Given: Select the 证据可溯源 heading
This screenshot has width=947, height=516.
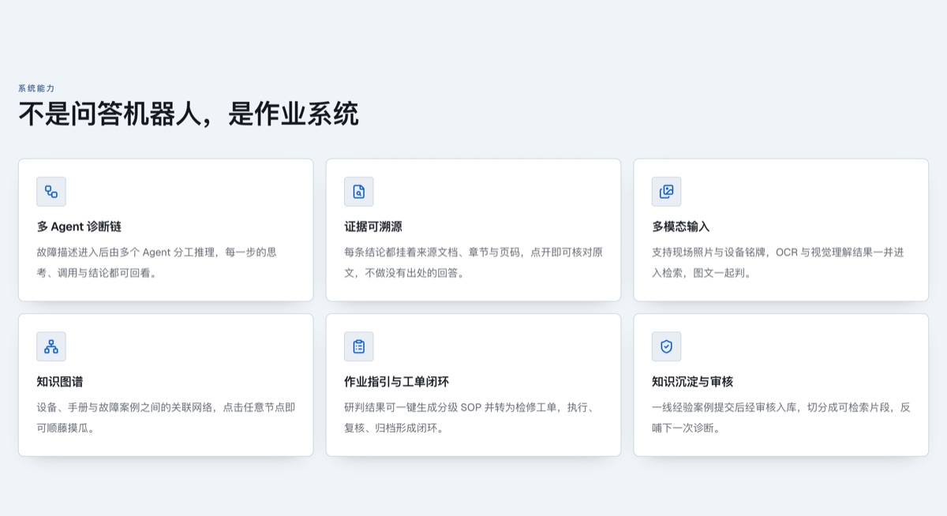Looking at the screenshot, I should tap(373, 226).
